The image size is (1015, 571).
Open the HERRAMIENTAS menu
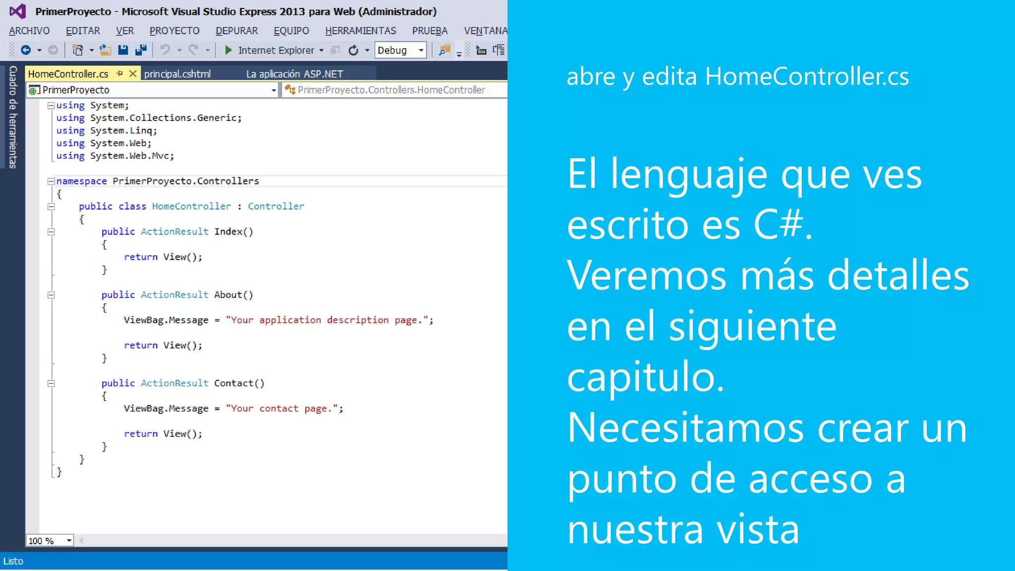361,31
